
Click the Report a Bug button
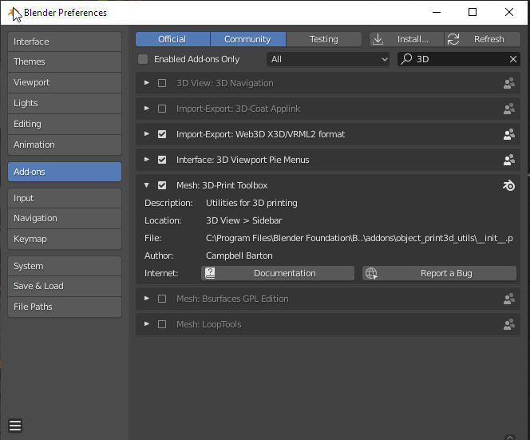(439, 273)
